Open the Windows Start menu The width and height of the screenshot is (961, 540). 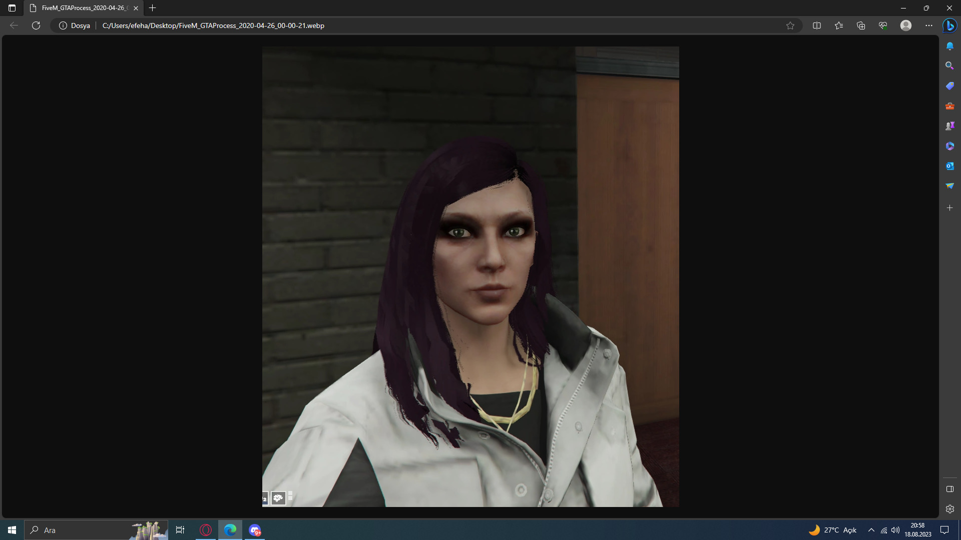click(x=12, y=530)
